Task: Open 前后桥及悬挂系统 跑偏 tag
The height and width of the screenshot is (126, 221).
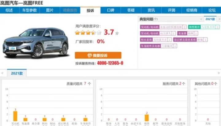Action: [x=190, y=40]
